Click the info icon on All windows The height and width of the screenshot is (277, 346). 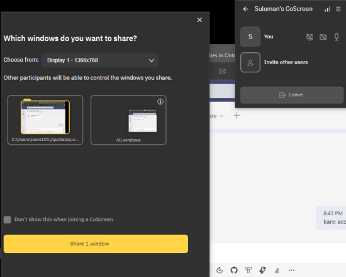160,101
